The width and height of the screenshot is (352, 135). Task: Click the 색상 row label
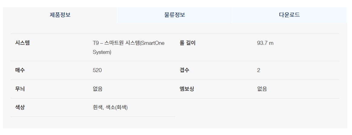click(x=20, y=107)
